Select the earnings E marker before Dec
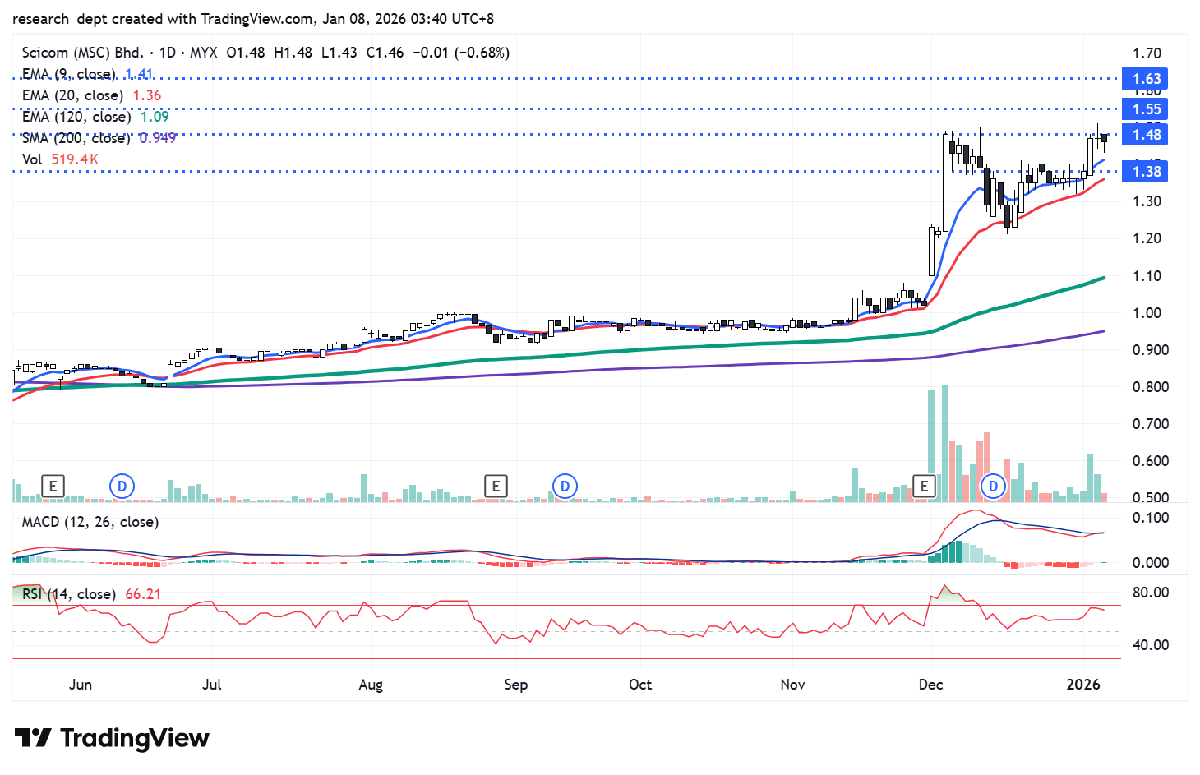The image size is (1200, 775). [x=924, y=486]
